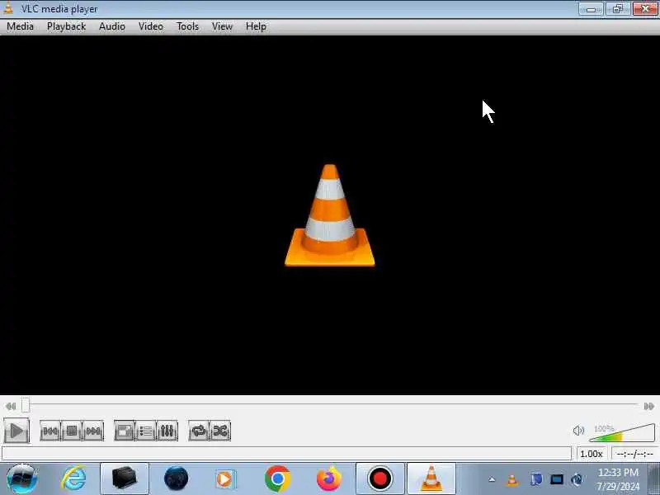Click the 1.00x playback speed label

point(592,454)
